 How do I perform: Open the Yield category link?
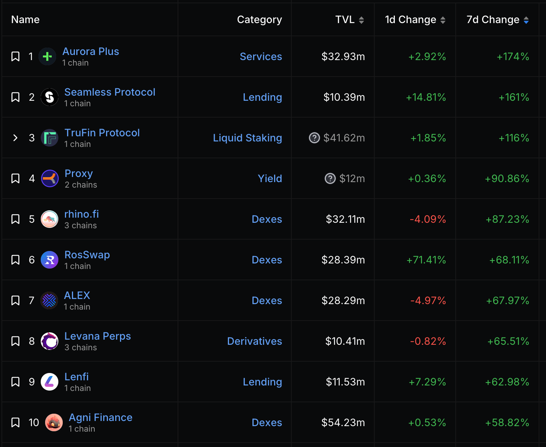[270, 178]
